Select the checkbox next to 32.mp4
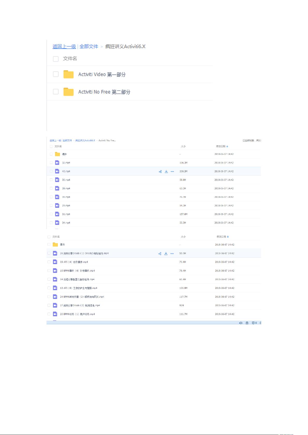This screenshot has width=308, height=435. [51, 163]
